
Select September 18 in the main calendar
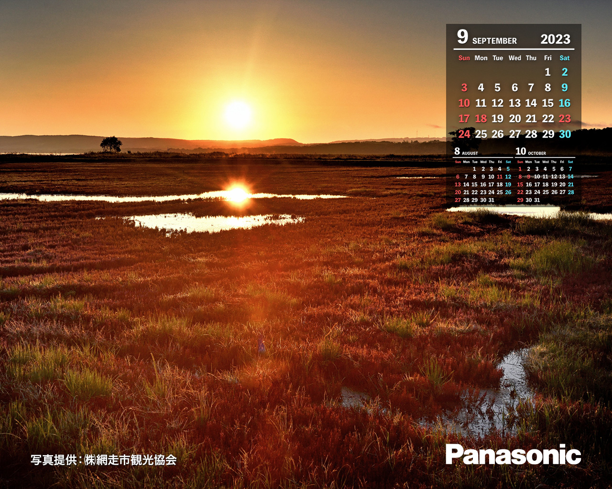click(481, 118)
